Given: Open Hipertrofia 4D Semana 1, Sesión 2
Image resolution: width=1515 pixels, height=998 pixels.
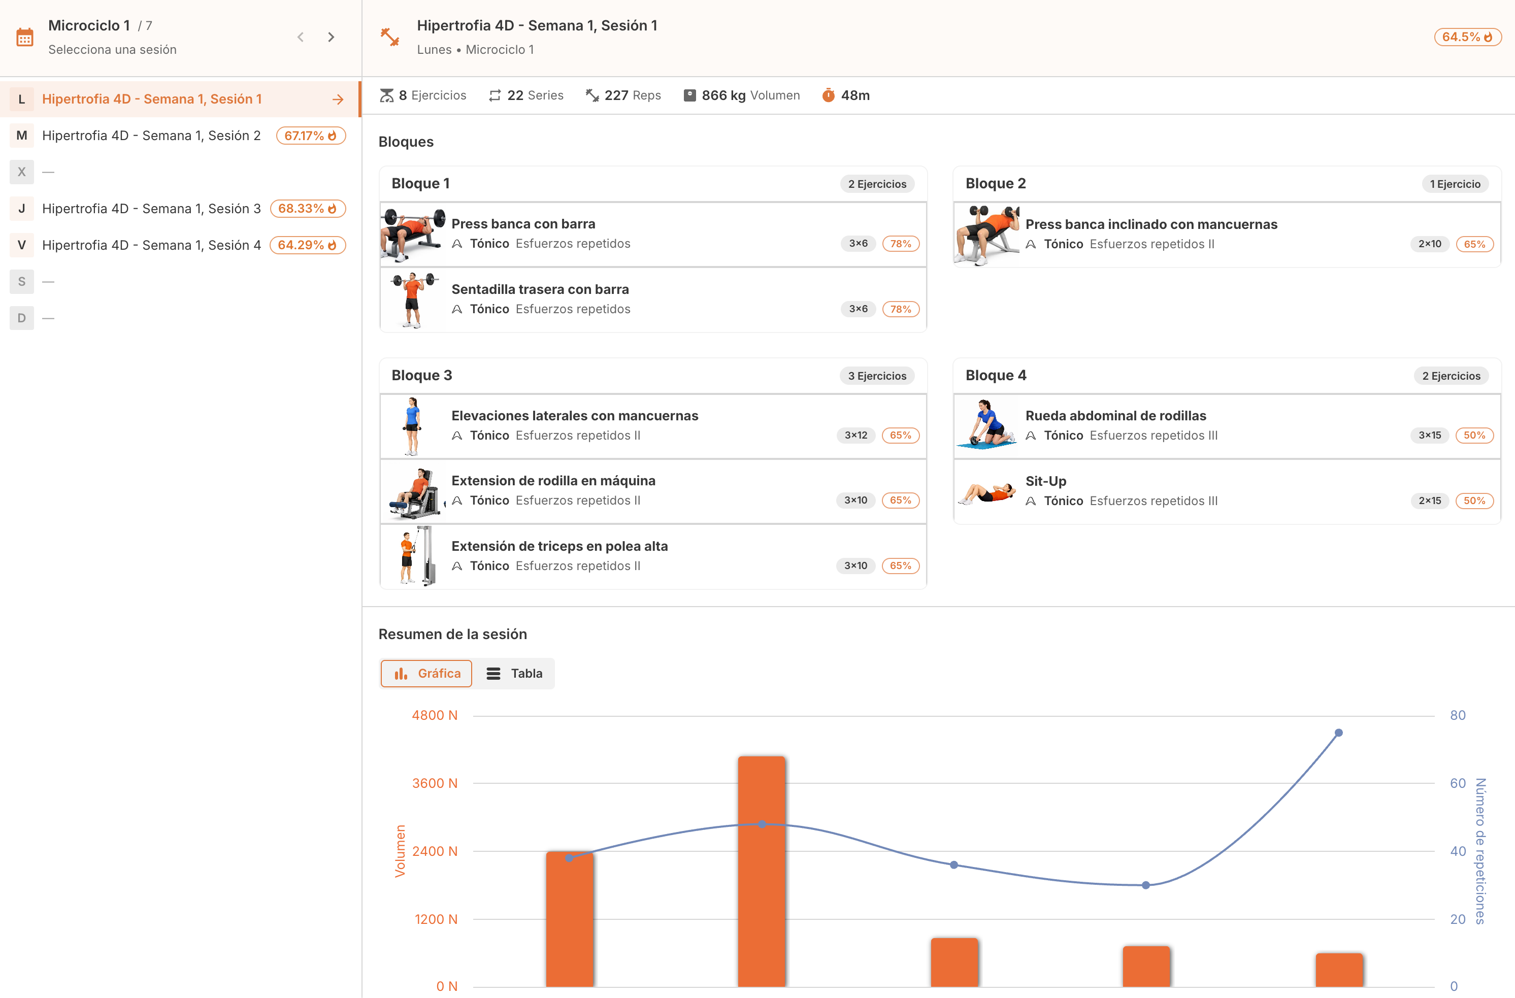Looking at the screenshot, I should tap(151, 136).
